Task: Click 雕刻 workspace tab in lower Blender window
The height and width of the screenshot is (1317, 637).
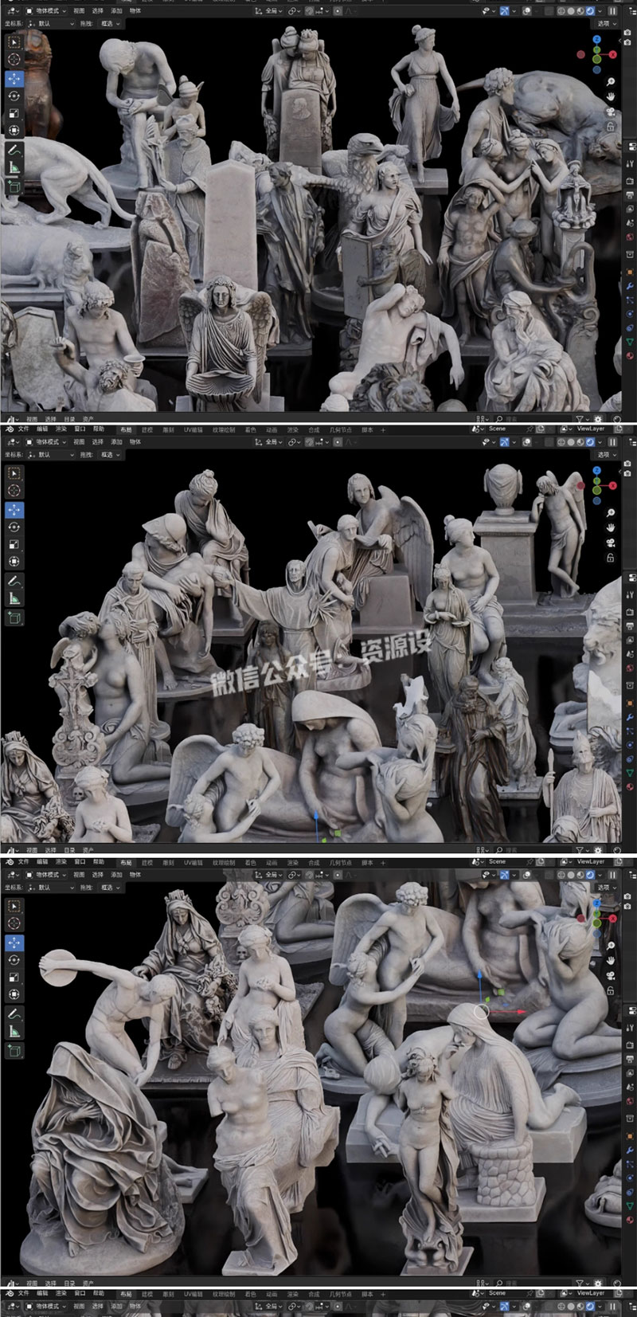Action: [168, 861]
